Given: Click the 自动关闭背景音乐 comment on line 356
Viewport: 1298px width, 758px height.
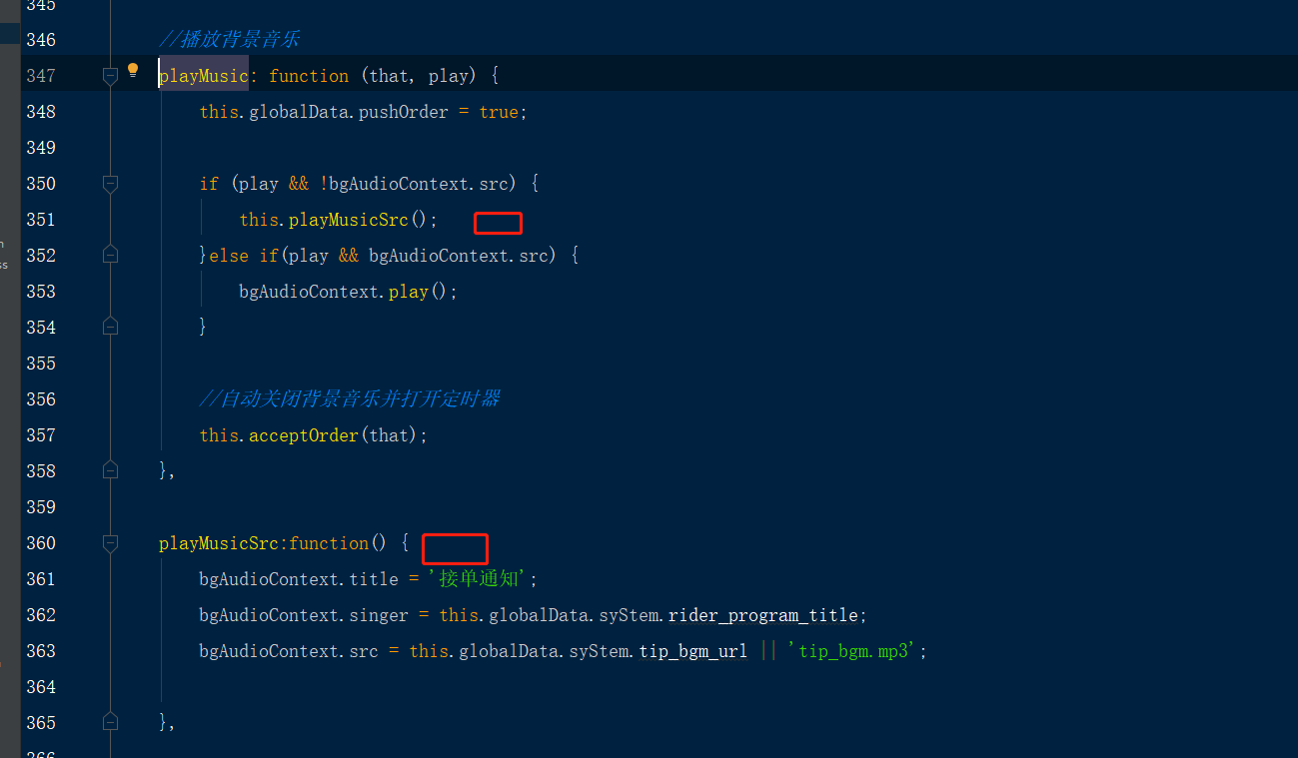Looking at the screenshot, I should (350, 399).
